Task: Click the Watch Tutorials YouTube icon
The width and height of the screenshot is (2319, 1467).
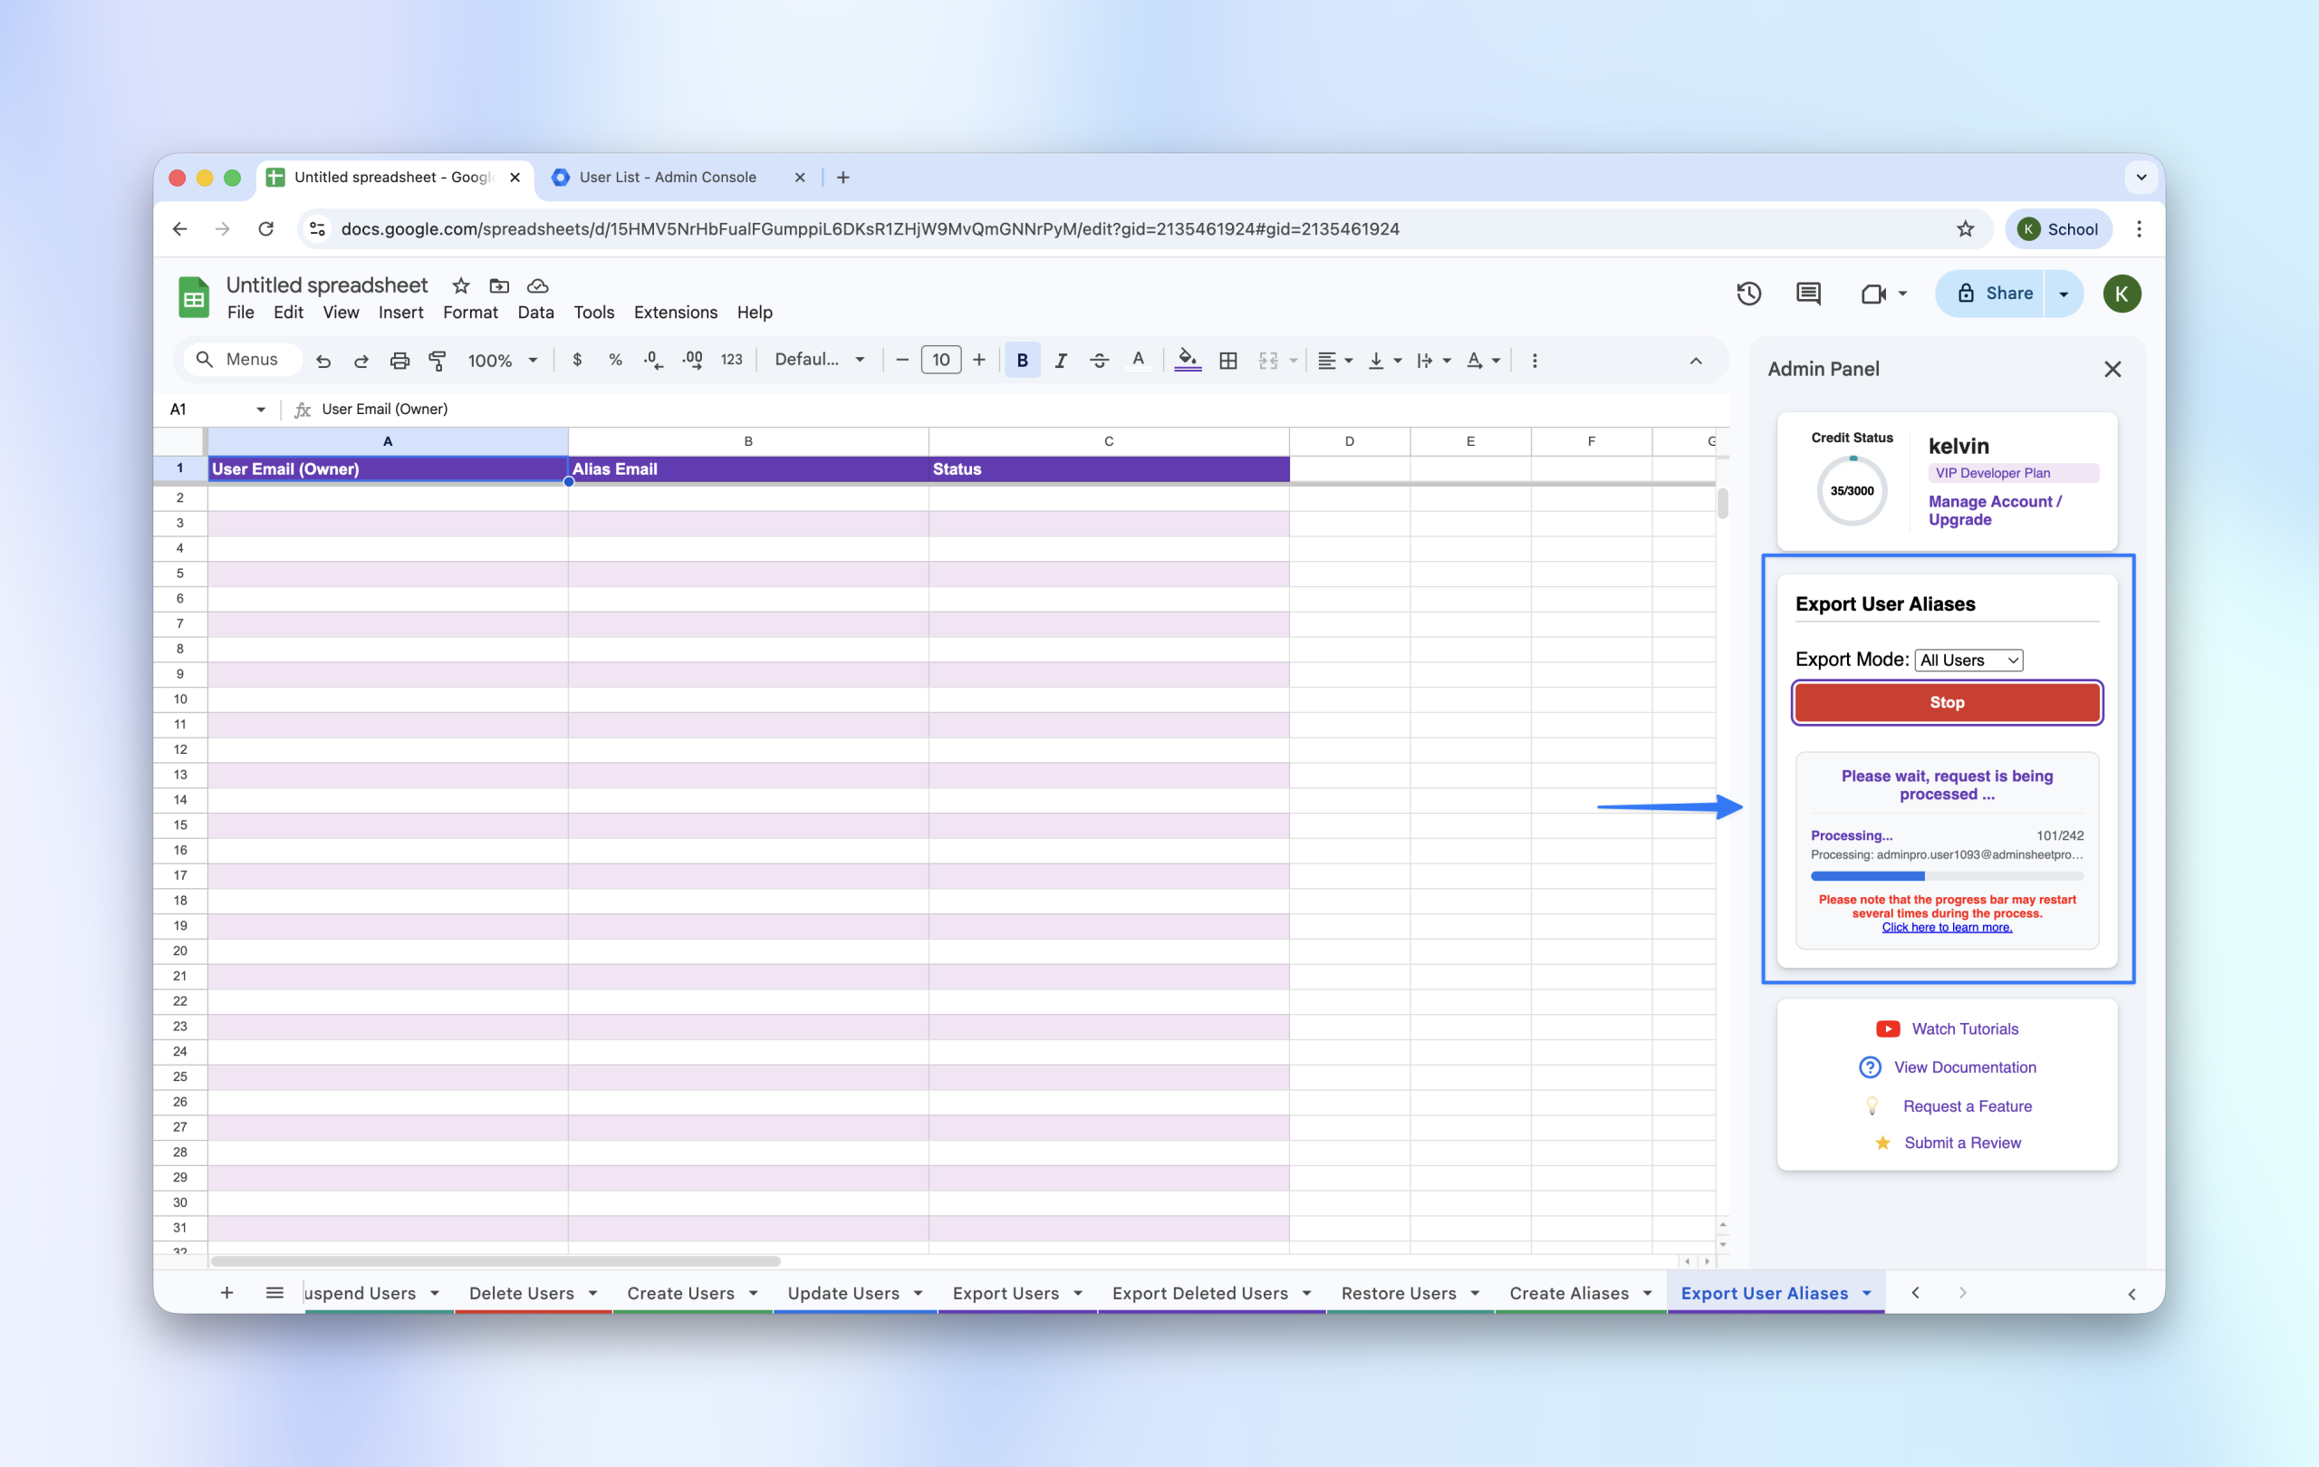Action: [1888, 1028]
